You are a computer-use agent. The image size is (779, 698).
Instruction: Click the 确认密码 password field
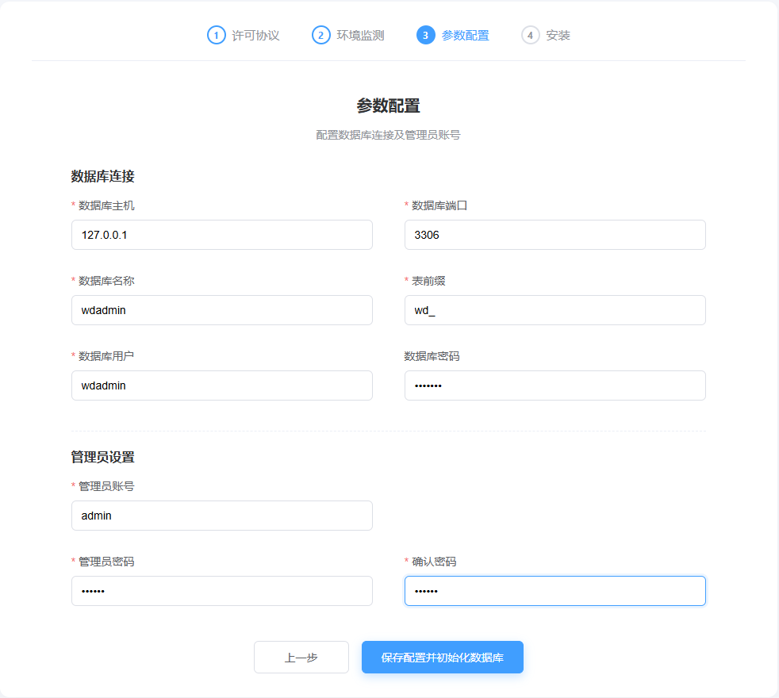555,591
